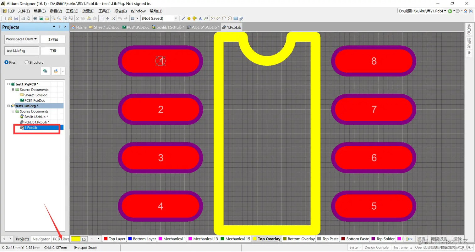Click the Cut scissors icon
This screenshot has height=252, width=475.
click(77, 18)
